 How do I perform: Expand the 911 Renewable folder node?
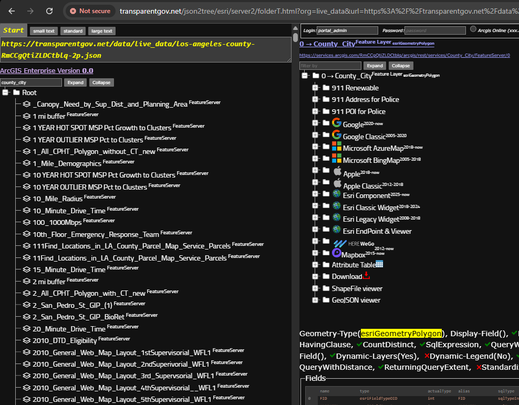[x=315, y=88]
